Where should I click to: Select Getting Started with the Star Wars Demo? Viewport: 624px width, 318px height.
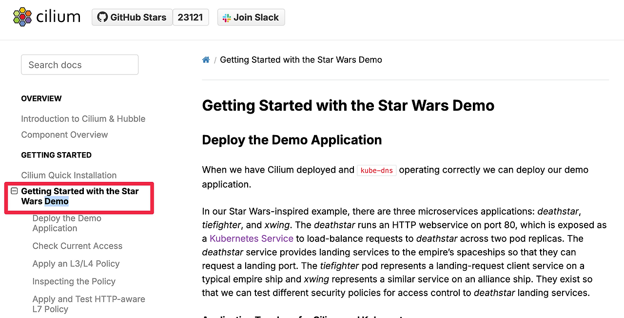[x=80, y=196]
